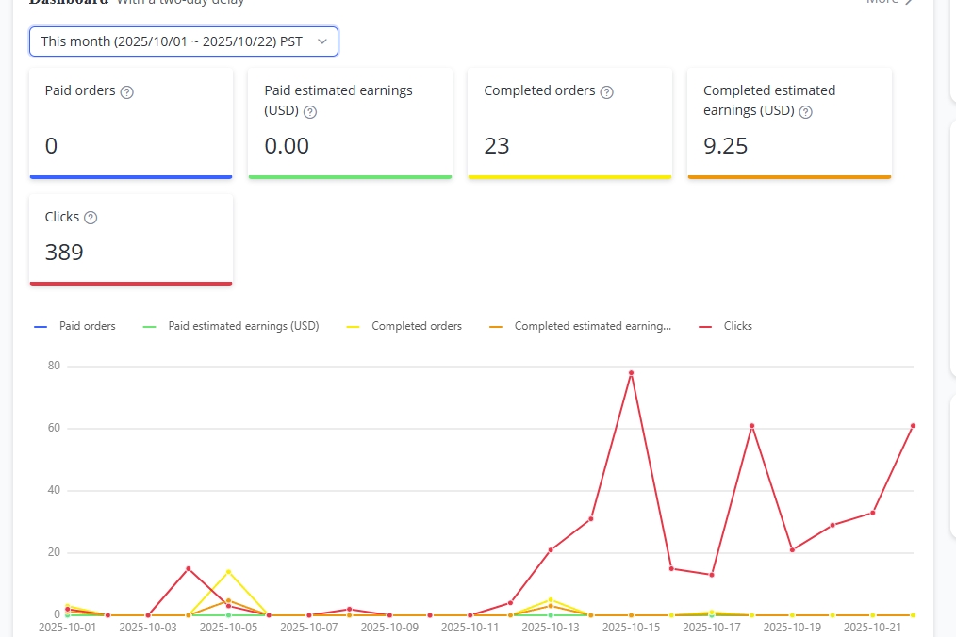This screenshot has height=637, width=956.
Task: Click help icon for Completed estimated earnings
Action: coord(806,112)
